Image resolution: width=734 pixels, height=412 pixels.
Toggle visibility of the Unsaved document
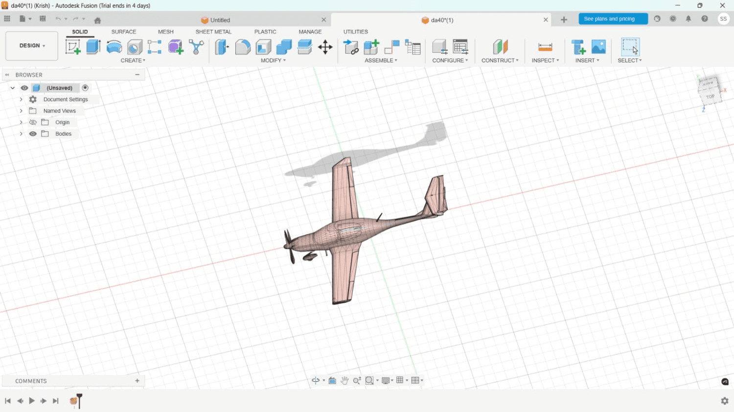tap(24, 87)
